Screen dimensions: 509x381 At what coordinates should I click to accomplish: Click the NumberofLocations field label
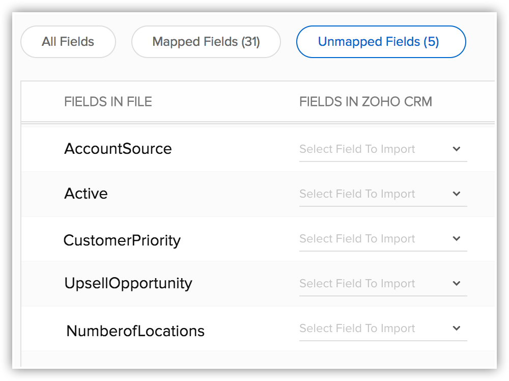[135, 331]
